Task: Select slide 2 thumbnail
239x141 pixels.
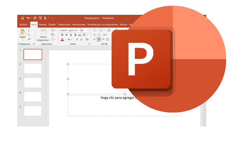Action: tap(33, 69)
